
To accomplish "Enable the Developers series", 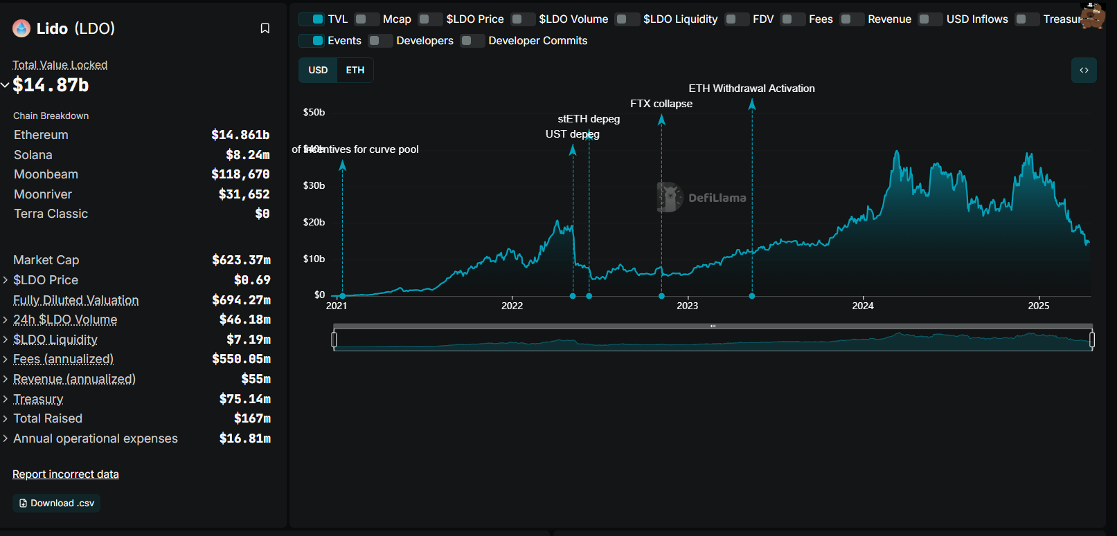I will pos(380,41).
